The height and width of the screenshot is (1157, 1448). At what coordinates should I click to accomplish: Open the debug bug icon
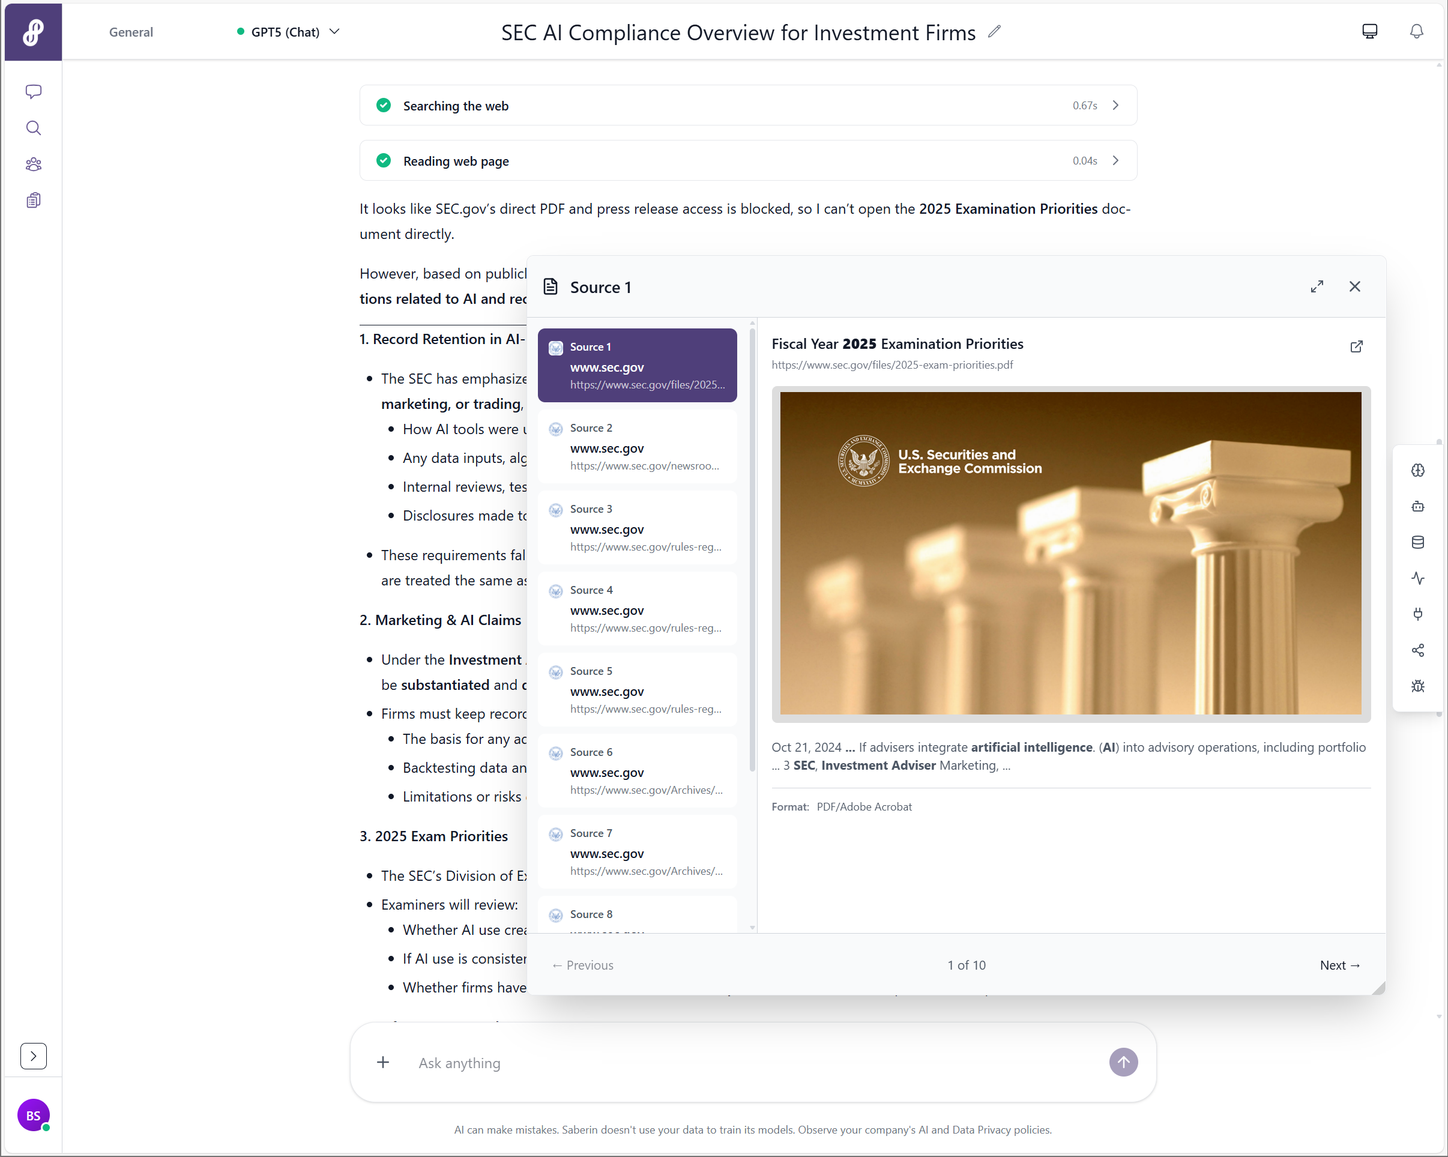click(1419, 686)
